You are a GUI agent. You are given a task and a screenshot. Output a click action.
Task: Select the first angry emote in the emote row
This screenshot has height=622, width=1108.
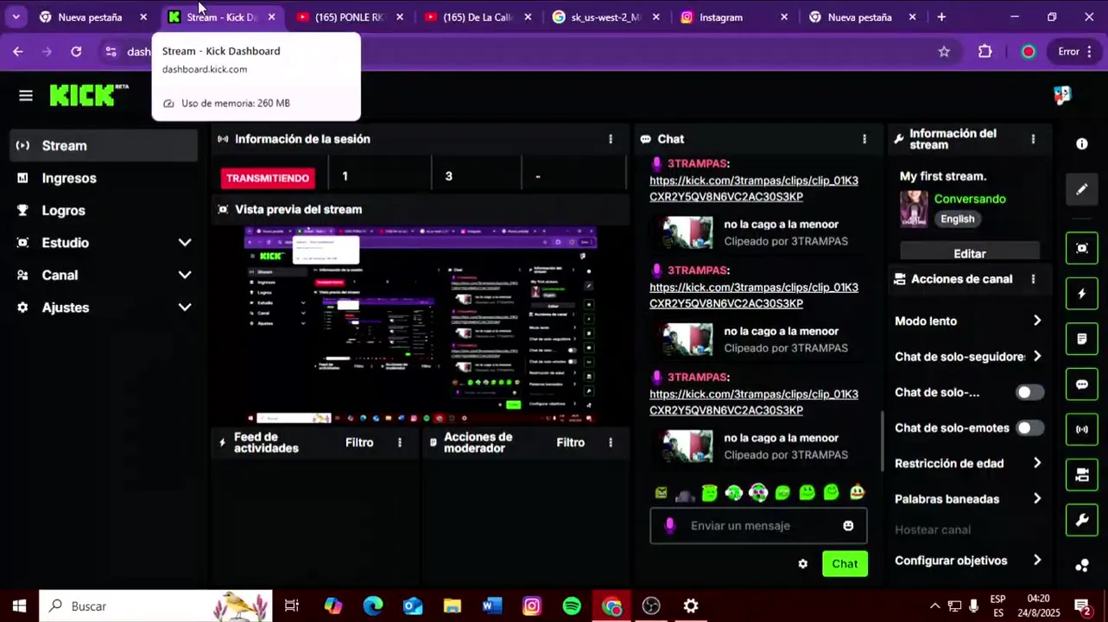[x=661, y=493]
